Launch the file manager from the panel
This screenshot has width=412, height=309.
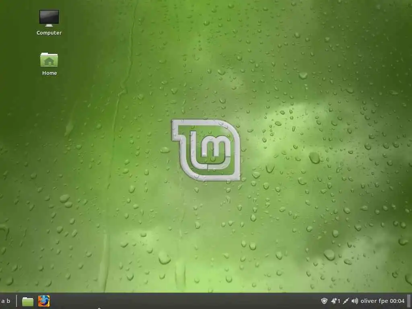[x=28, y=301]
